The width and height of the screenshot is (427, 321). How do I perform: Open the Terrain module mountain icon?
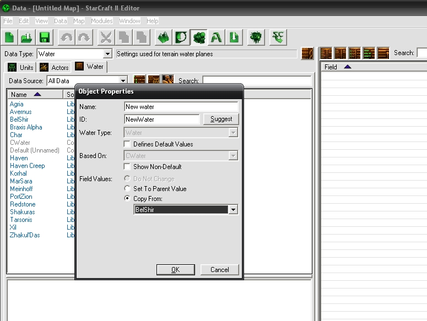pos(164,37)
